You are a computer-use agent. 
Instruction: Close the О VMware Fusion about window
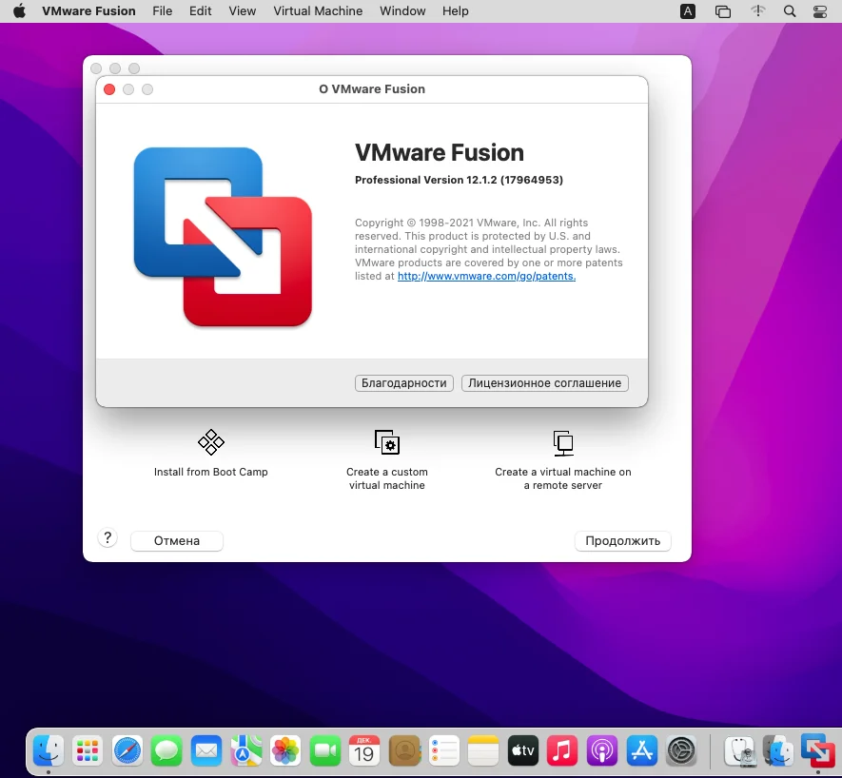(109, 89)
